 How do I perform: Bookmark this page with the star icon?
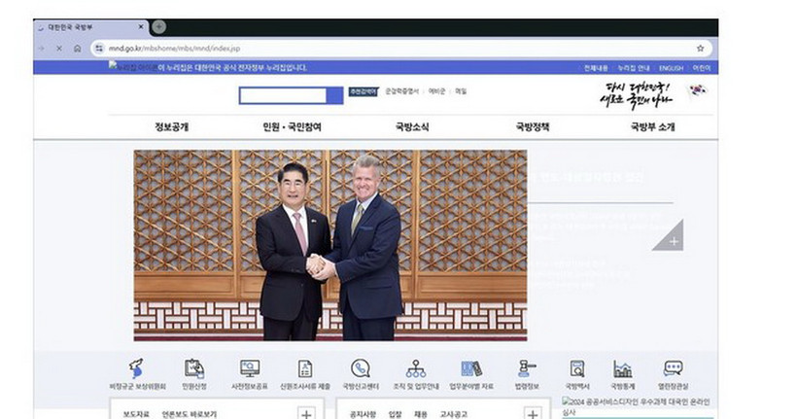(x=700, y=49)
